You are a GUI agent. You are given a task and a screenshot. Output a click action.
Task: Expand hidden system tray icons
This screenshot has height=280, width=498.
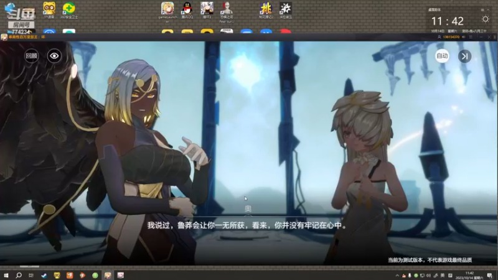tap(397, 276)
